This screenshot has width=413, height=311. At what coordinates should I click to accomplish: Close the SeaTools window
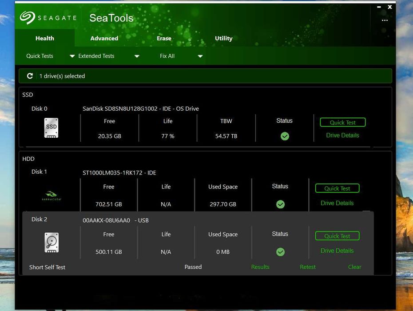pos(390,7)
